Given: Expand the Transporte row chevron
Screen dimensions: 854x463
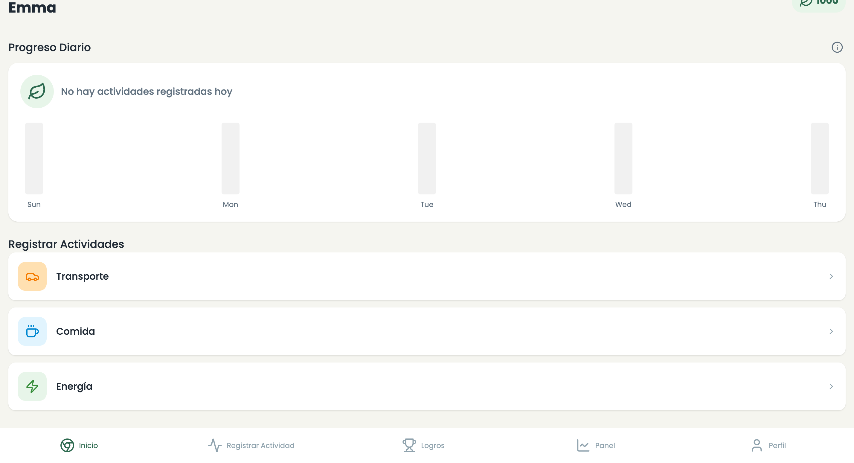Looking at the screenshot, I should (x=831, y=277).
